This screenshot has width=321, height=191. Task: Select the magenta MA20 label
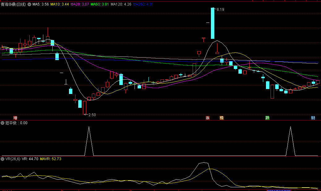coord(80,5)
